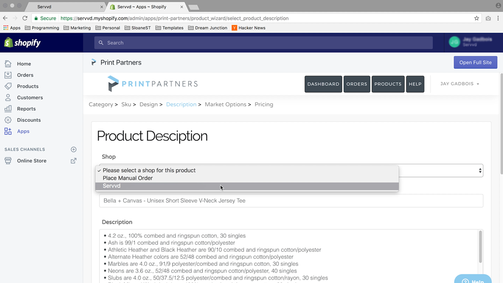Open a new browser tab

click(x=194, y=7)
